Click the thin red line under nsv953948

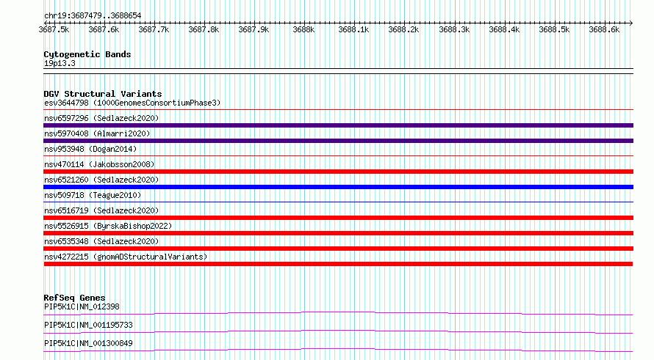pos(338,156)
